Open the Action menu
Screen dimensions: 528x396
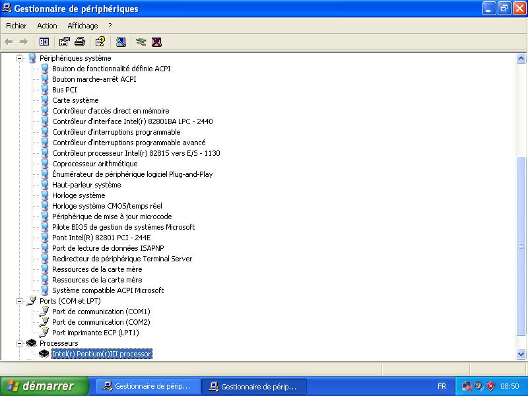coord(47,26)
